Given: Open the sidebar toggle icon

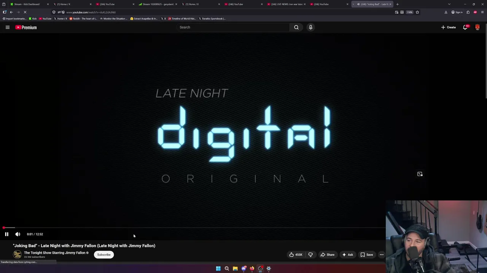Looking at the screenshot, I should [5, 12].
